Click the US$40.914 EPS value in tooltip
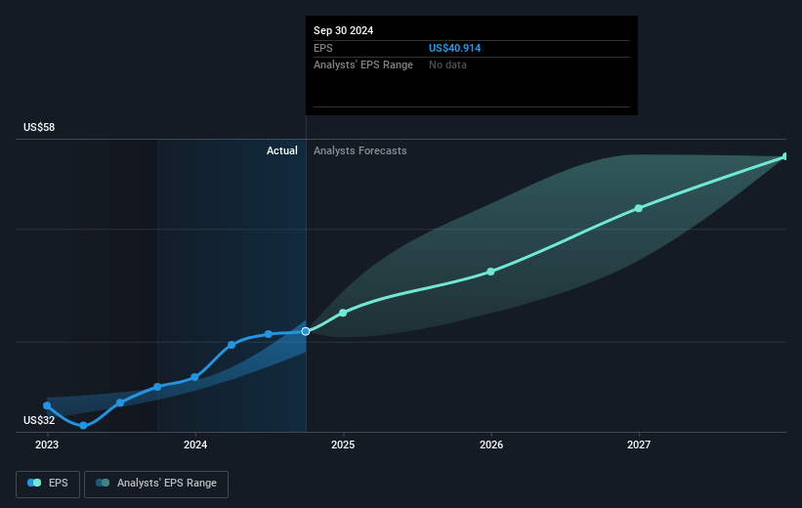This screenshot has width=802, height=508. click(x=454, y=48)
